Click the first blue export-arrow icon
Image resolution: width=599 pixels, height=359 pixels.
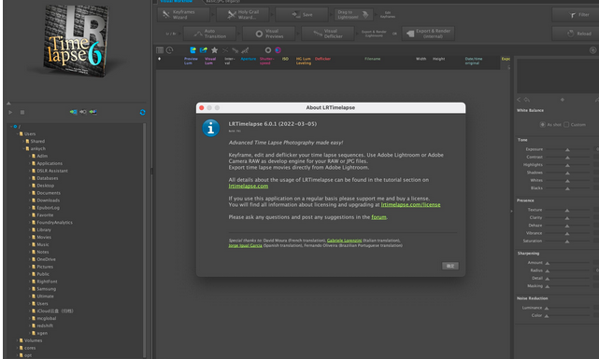coord(193,50)
